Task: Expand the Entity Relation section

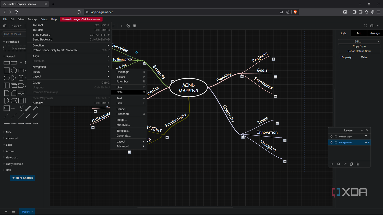Action: tap(13, 164)
